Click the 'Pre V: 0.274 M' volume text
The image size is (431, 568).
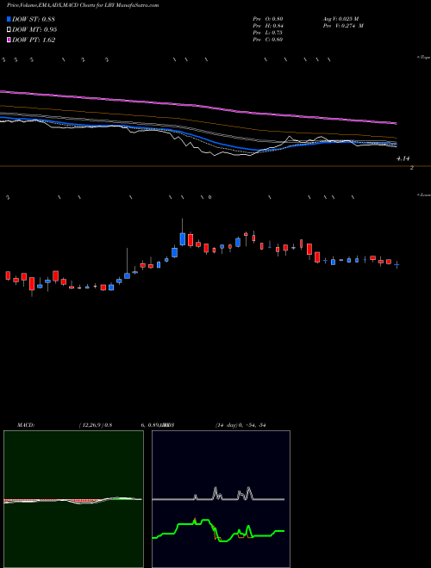point(343,26)
